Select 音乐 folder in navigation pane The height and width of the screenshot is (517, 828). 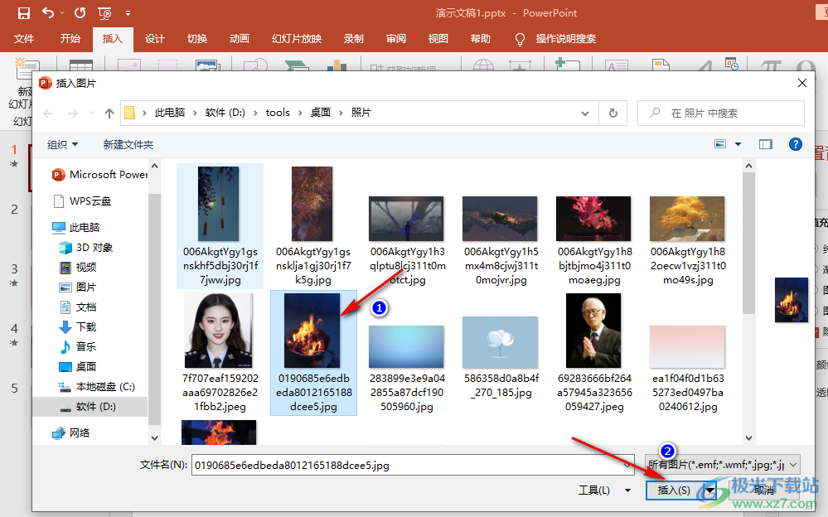coord(78,347)
